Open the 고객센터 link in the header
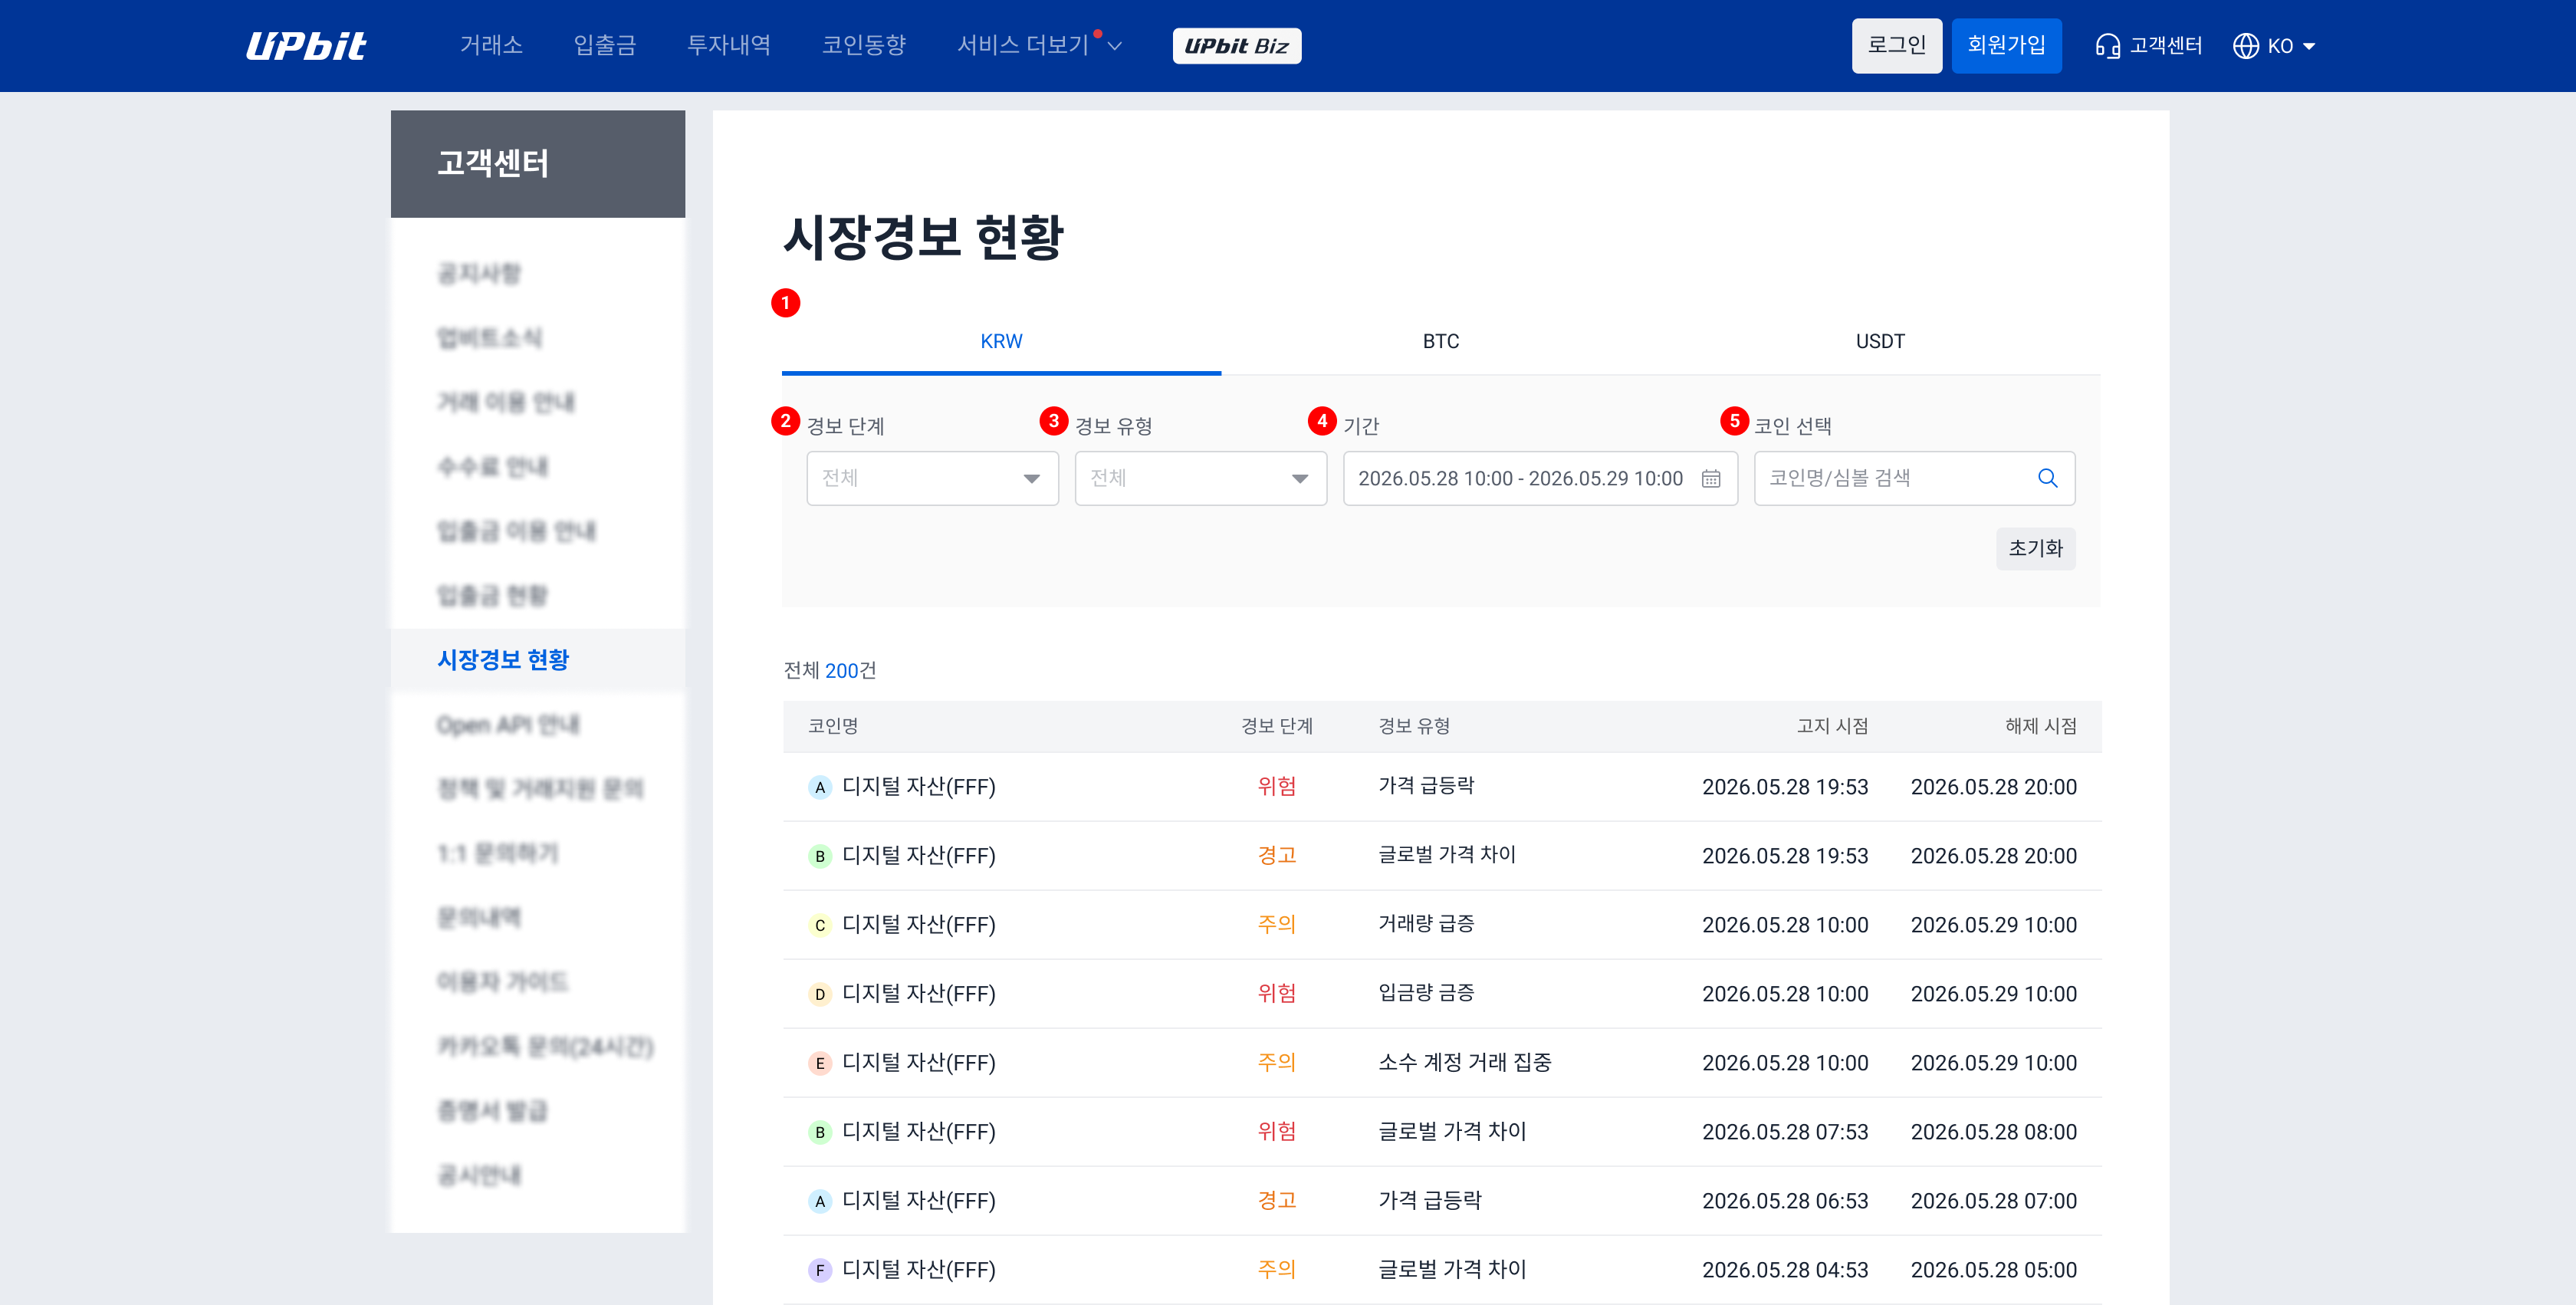 tap(2165, 46)
